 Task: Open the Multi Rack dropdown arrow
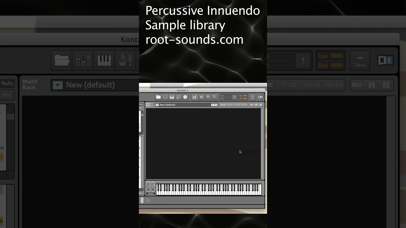(157, 105)
